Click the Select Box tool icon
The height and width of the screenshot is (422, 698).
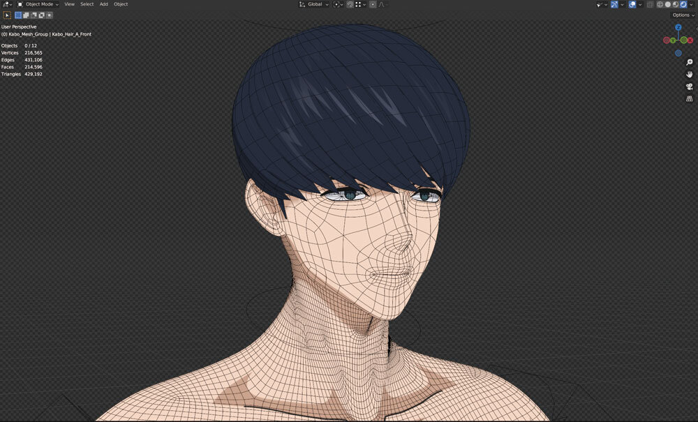click(x=18, y=15)
